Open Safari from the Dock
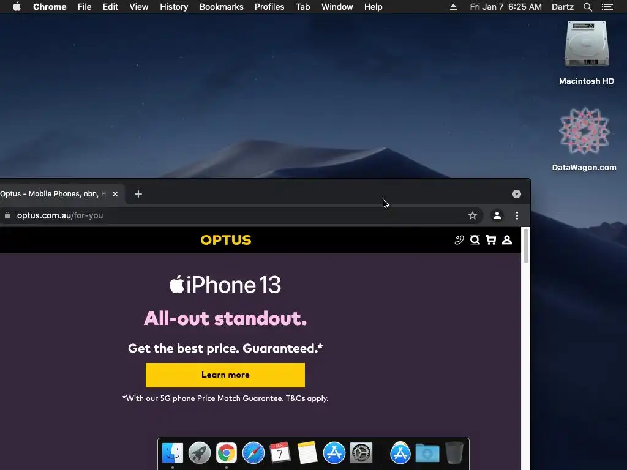This screenshot has width=627, height=470. (x=253, y=453)
